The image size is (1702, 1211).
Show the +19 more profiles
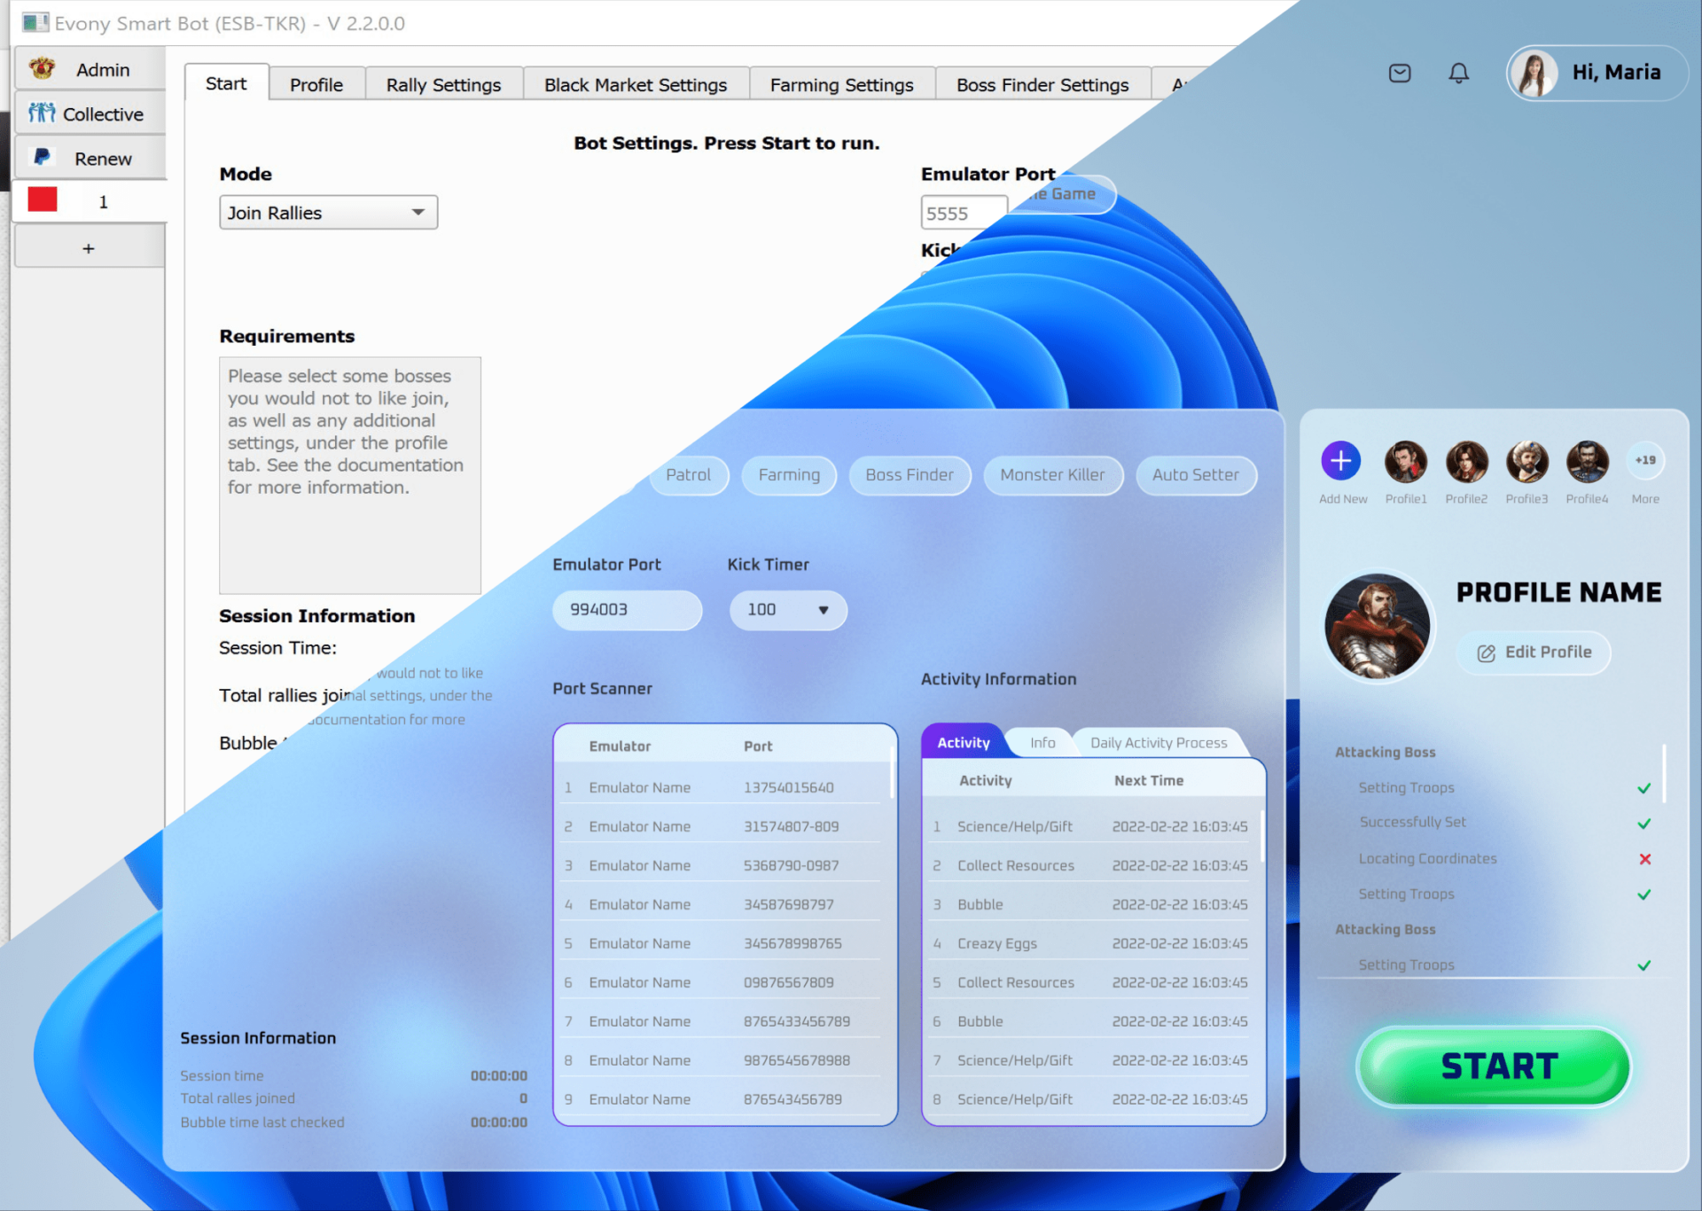(x=1645, y=460)
